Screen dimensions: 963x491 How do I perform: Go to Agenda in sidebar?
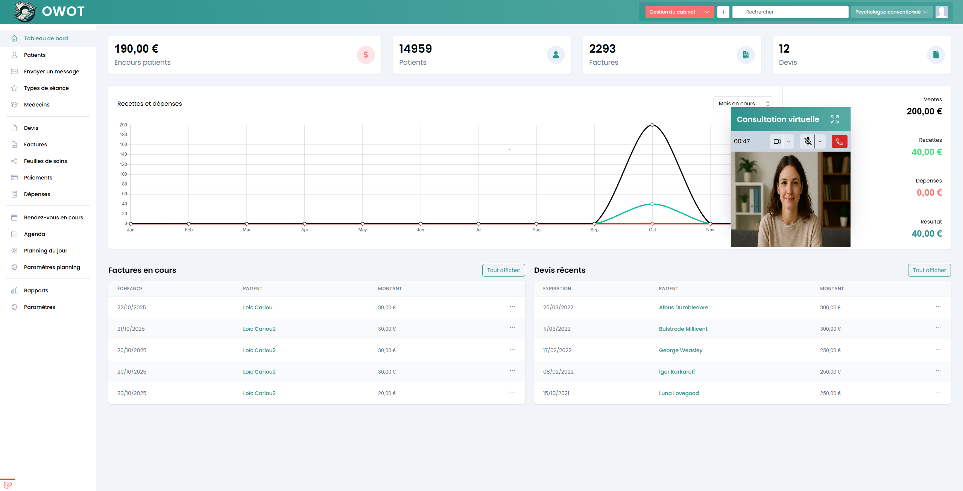click(35, 234)
